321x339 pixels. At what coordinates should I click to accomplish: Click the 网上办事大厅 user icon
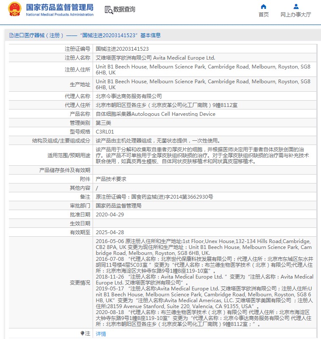(296, 6)
